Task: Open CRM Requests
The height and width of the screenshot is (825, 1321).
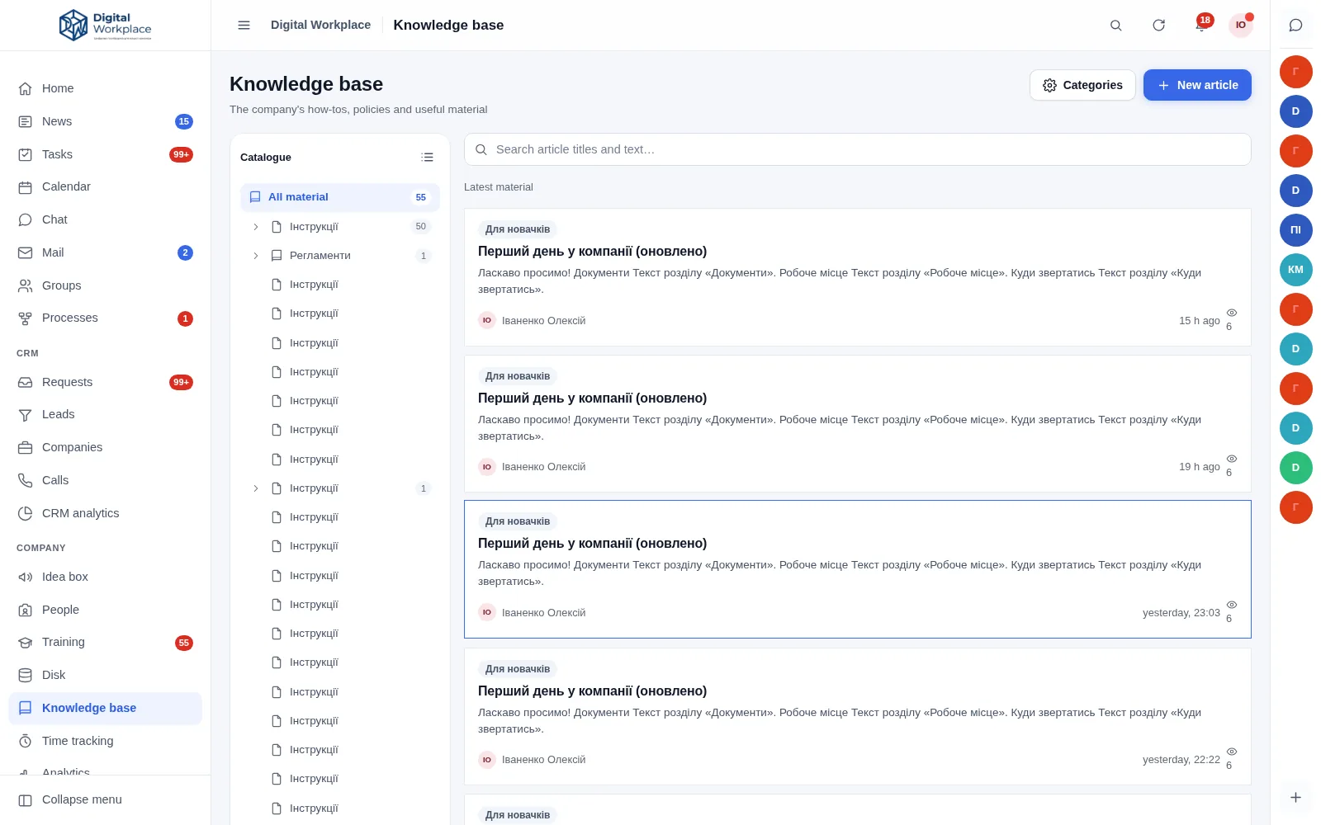Action: [x=106, y=382]
